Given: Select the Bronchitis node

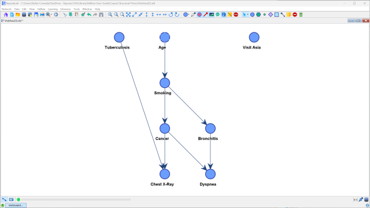Looking at the screenshot, I should click(x=210, y=128).
